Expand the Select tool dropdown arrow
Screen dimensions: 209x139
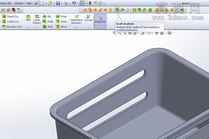click(86, 3)
